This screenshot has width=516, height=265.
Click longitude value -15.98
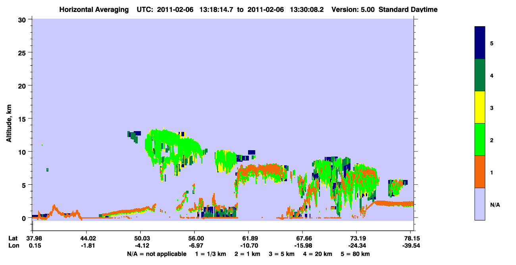[x=302, y=246]
